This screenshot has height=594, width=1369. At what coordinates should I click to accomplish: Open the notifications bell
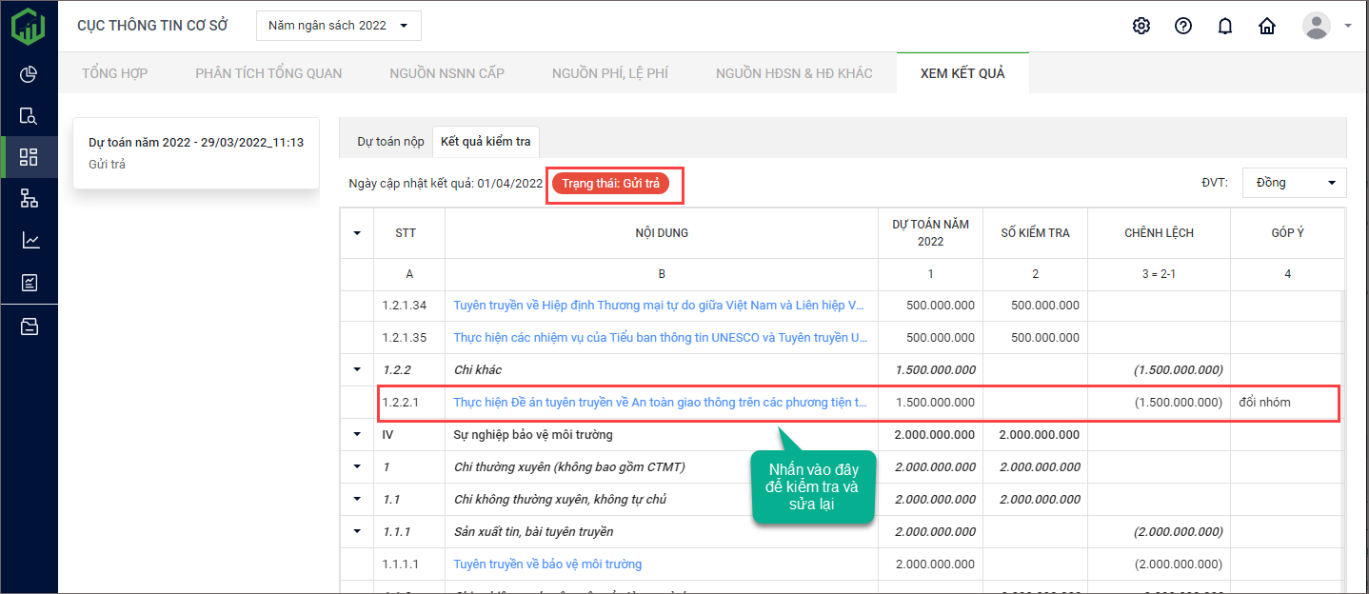pyautogui.click(x=1225, y=26)
